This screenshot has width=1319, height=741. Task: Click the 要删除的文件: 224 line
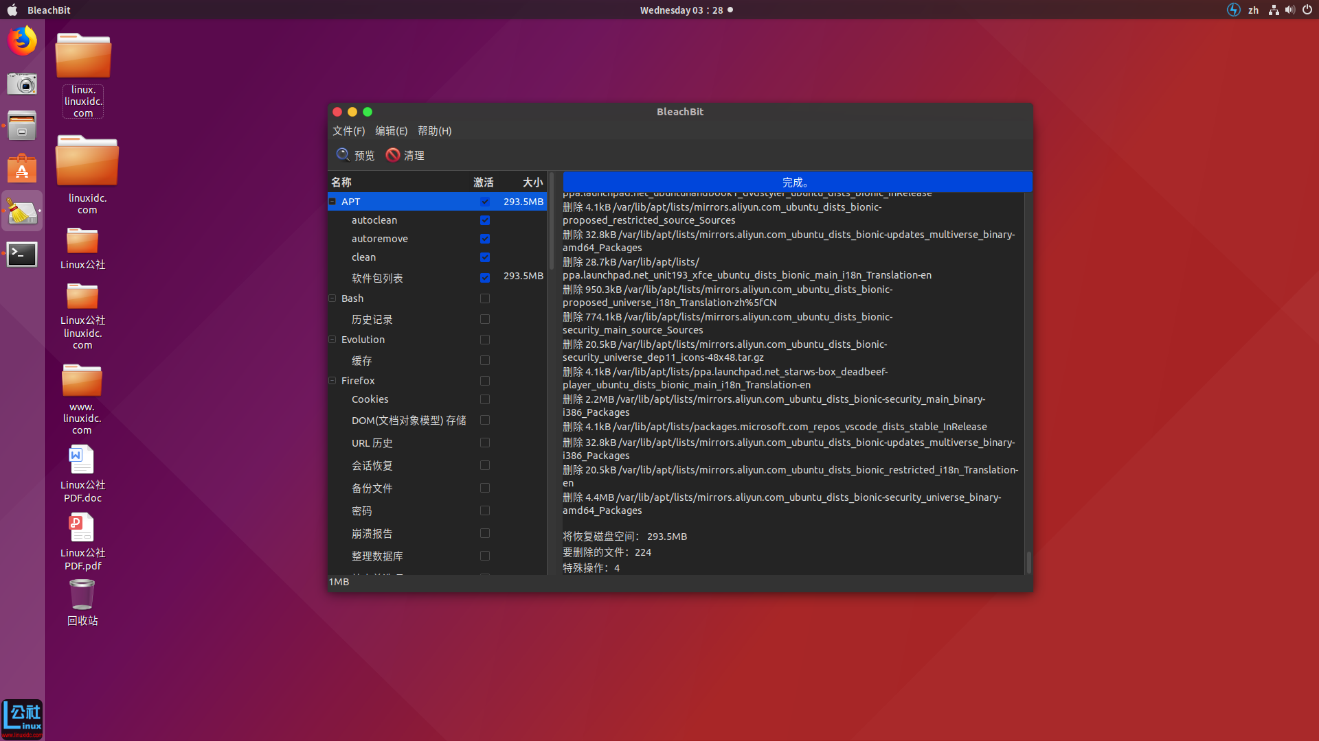(607, 552)
